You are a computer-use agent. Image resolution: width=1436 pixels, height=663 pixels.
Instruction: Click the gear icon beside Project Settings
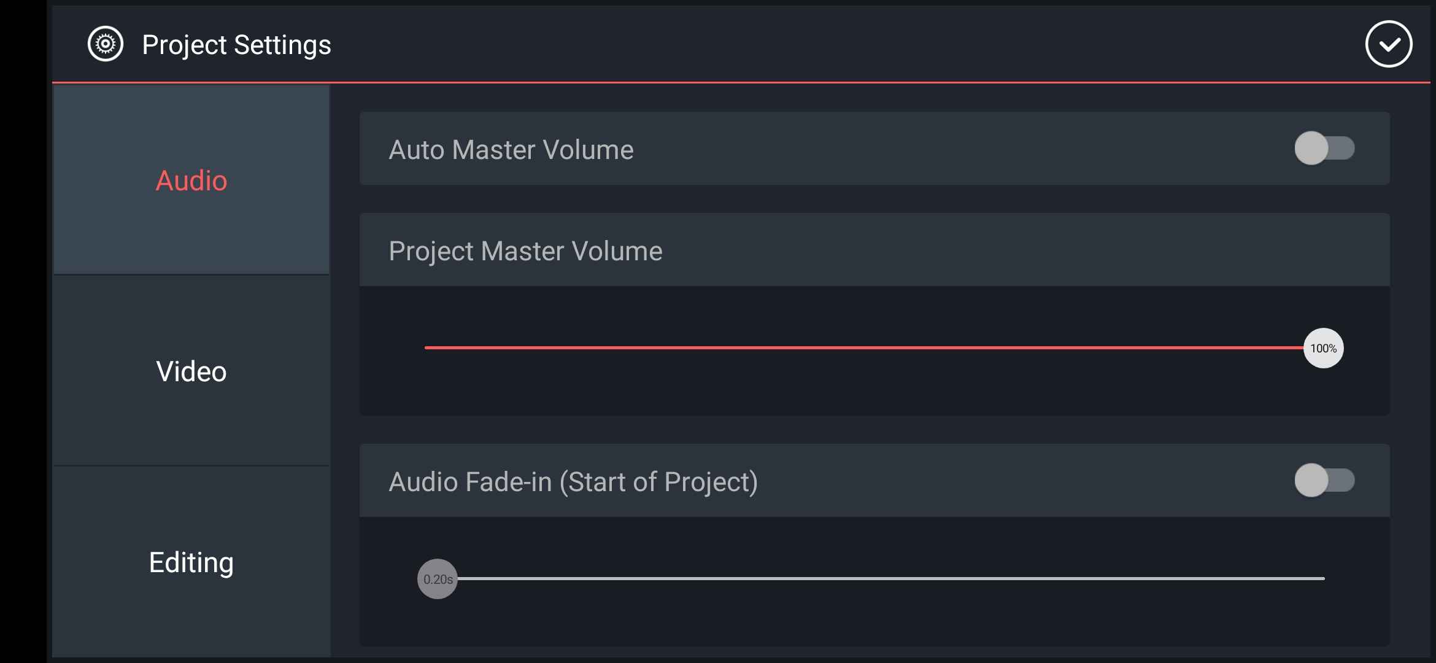click(106, 44)
